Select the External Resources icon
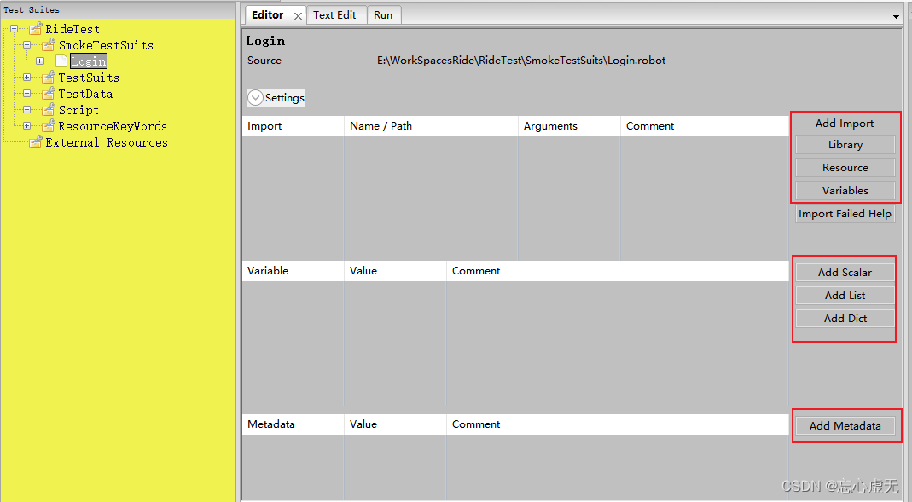 [x=36, y=141]
